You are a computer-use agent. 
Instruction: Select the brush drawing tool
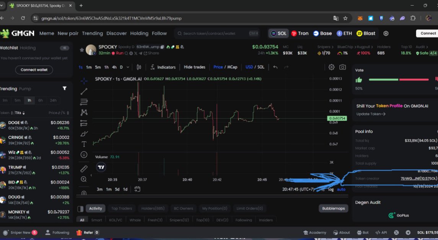(x=84, y=134)
